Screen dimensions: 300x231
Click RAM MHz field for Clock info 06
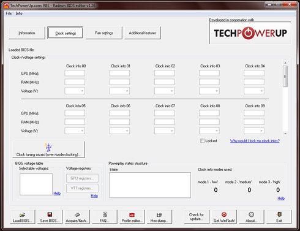click(x=119, y=122)
